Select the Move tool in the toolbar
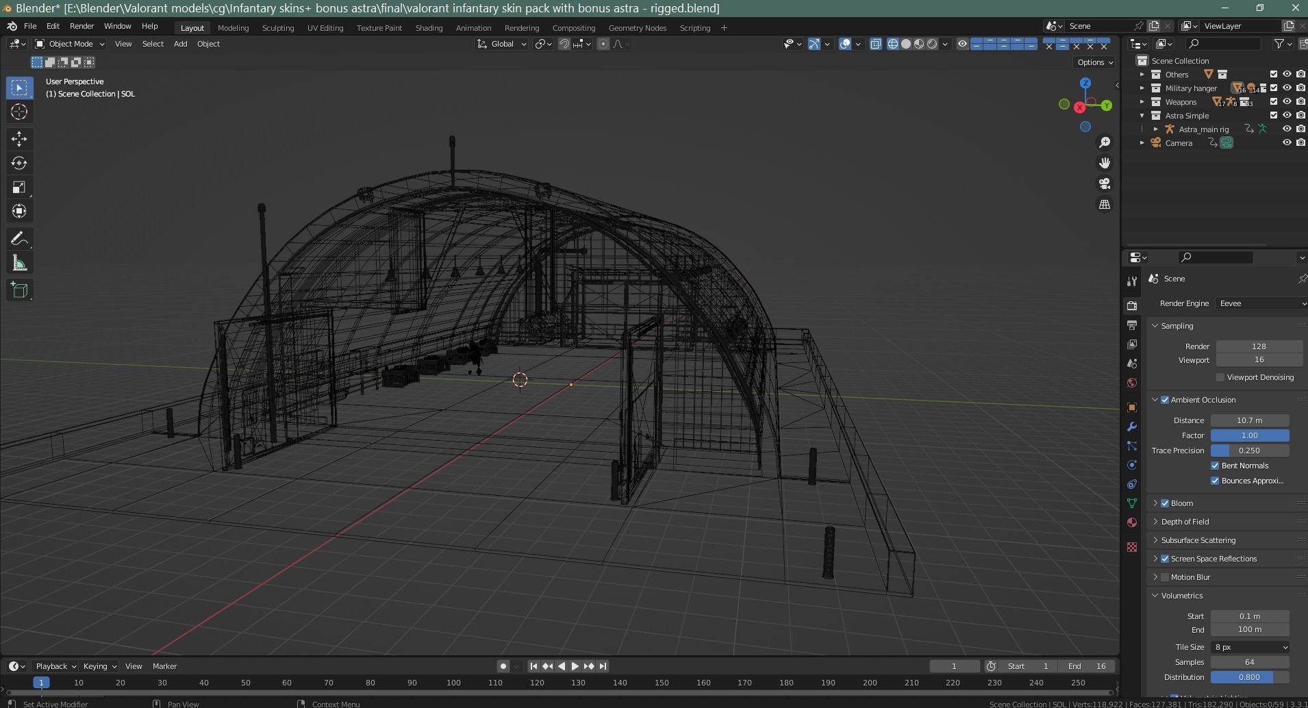 click(x=19, y=139)
